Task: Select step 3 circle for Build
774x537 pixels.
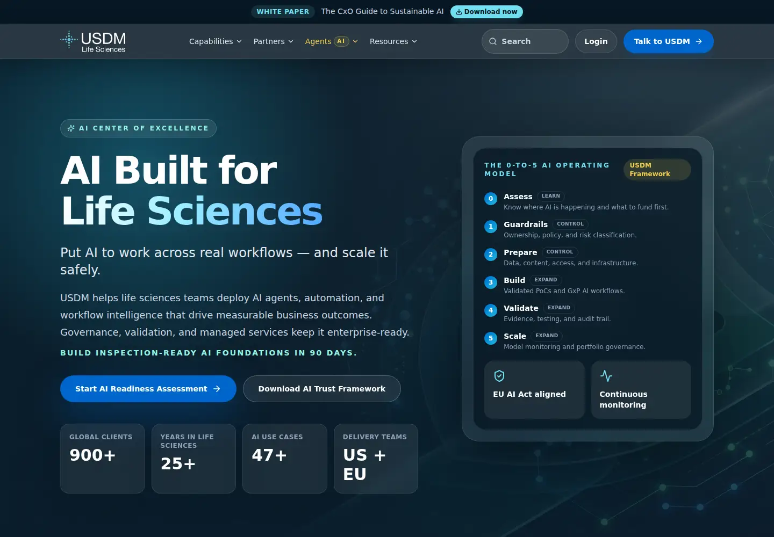Action: coord(491,282)
